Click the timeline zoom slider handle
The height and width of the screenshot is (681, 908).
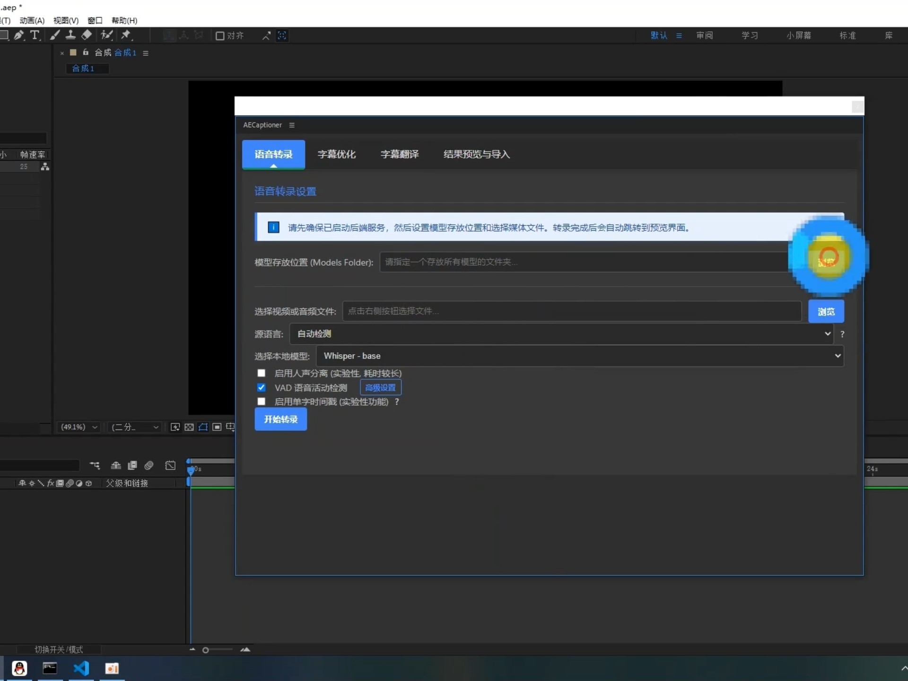tap(206, 650)
